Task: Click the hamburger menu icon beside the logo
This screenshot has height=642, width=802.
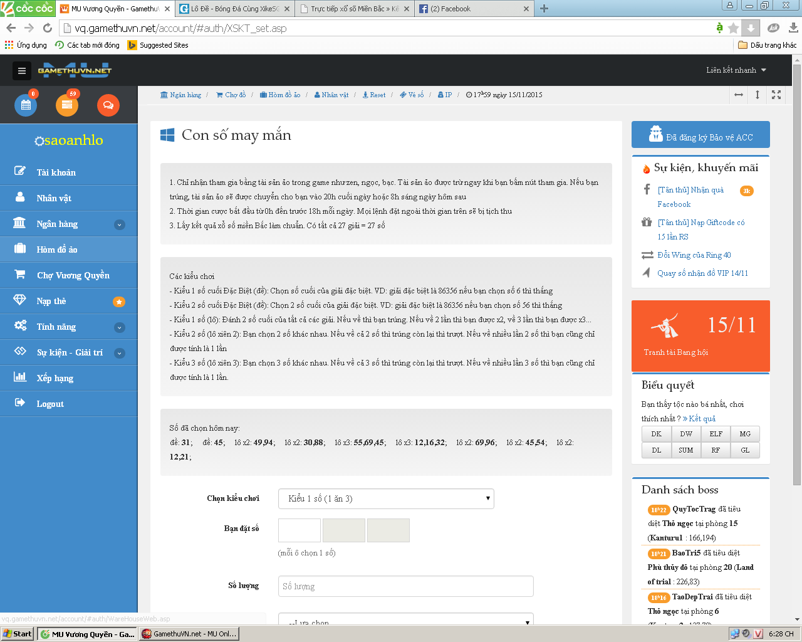Action: point(22,71)
